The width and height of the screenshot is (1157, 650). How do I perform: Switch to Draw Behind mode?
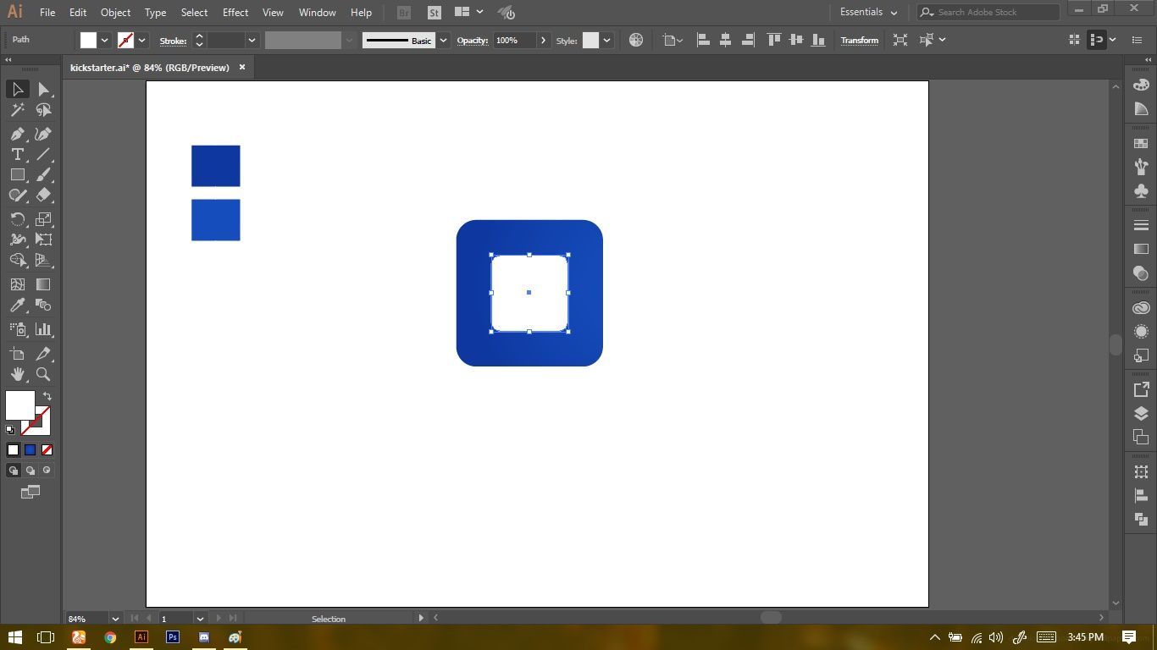coord(30,471)
